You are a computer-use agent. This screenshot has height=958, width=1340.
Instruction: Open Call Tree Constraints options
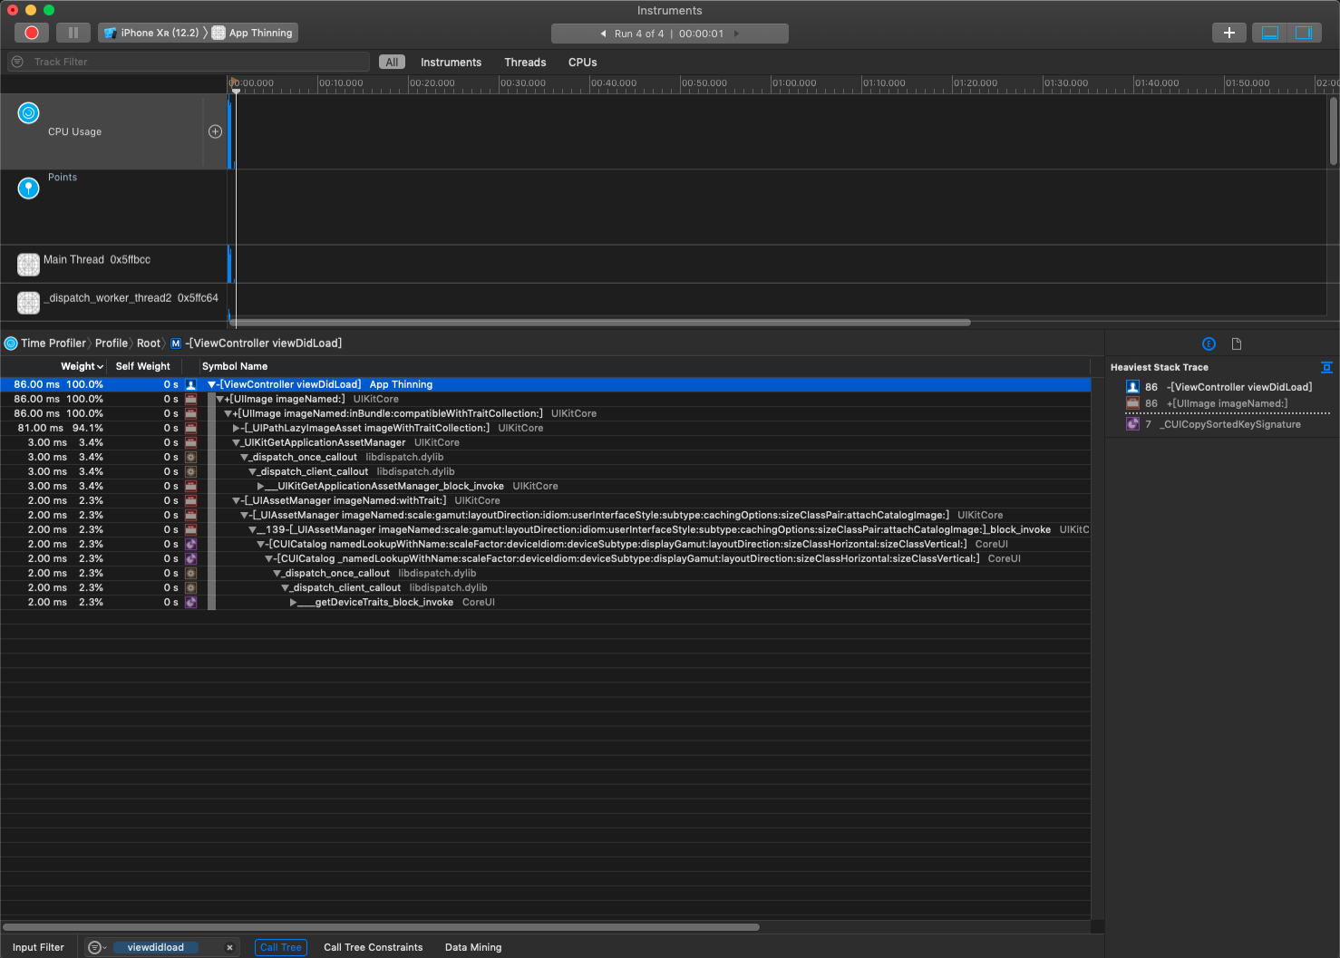(374, 947)
